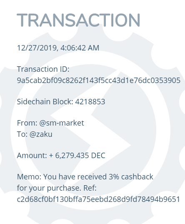Open the @zaku recipient account
The image size is (185, 224).
[41, 134]
